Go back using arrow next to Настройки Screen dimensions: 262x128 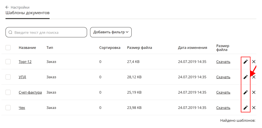[x=7, y=7]
